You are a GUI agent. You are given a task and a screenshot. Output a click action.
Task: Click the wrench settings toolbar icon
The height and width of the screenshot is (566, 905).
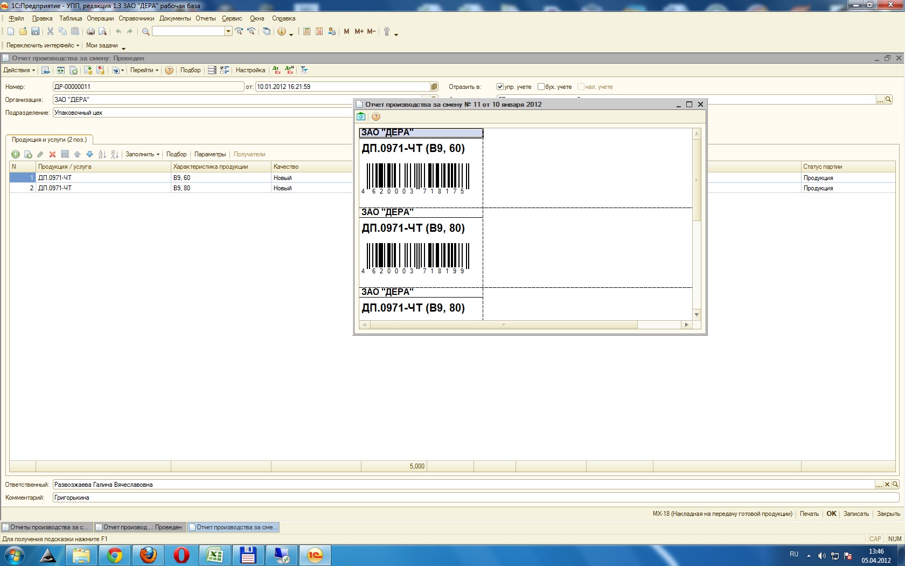[386, 32]
